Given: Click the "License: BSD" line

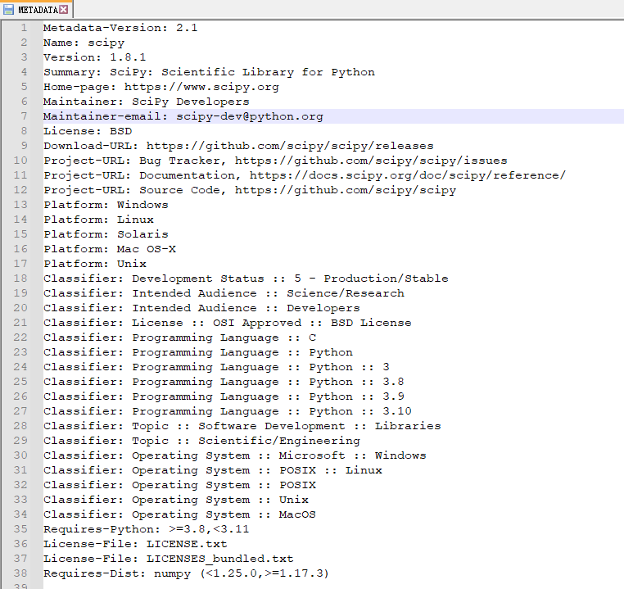Looking at the screenshot, I should click(x=88, y=131).
